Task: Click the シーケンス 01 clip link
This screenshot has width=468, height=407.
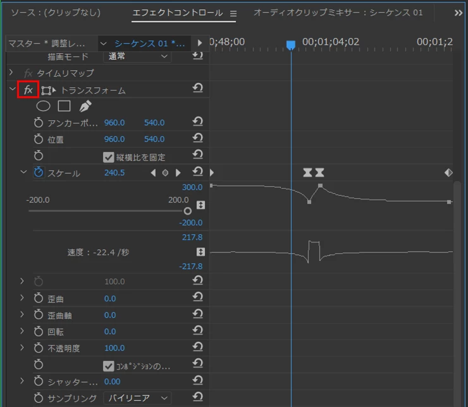Action: tap(150, 44)
